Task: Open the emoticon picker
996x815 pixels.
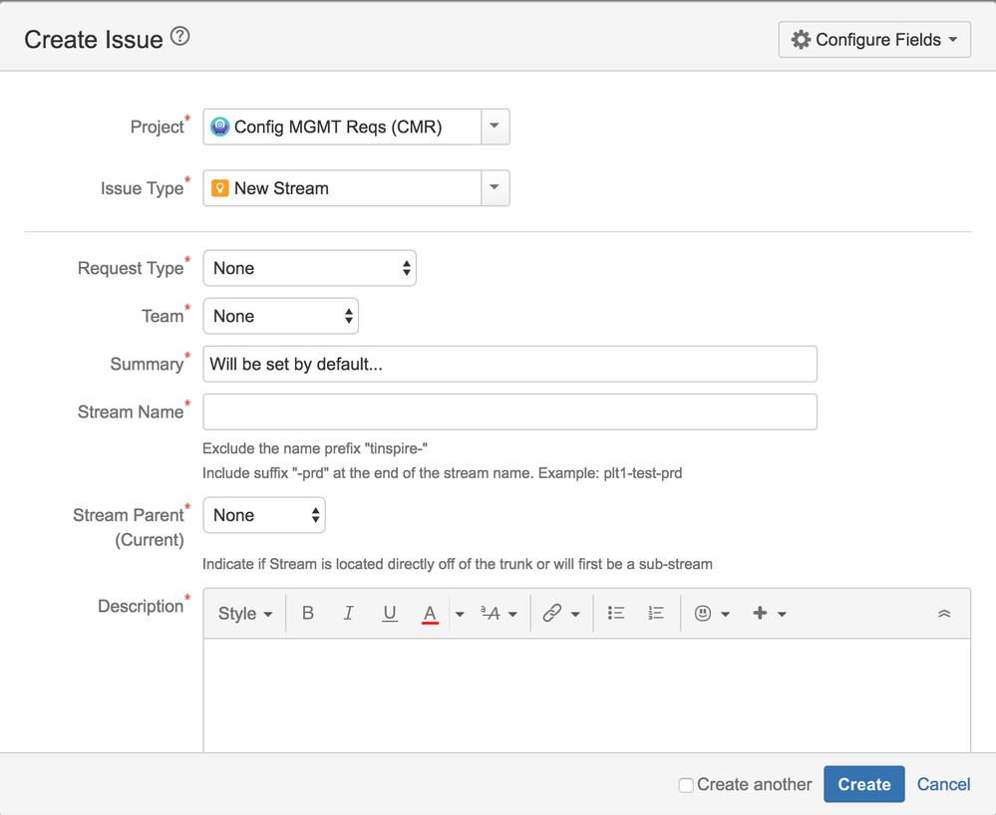Action: pos(712,614)
